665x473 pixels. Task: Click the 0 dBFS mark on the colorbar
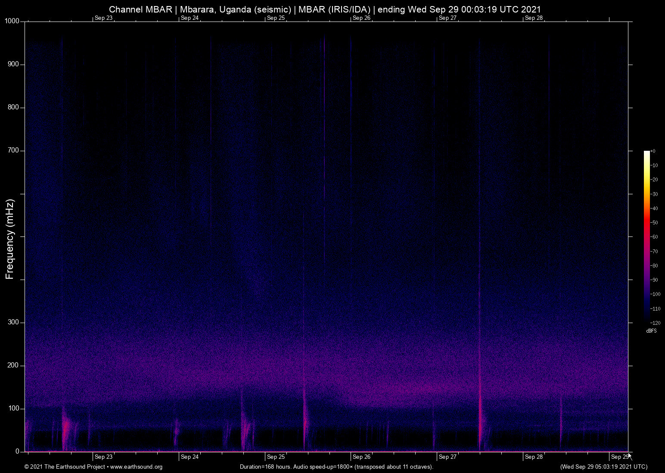(653, 151)
